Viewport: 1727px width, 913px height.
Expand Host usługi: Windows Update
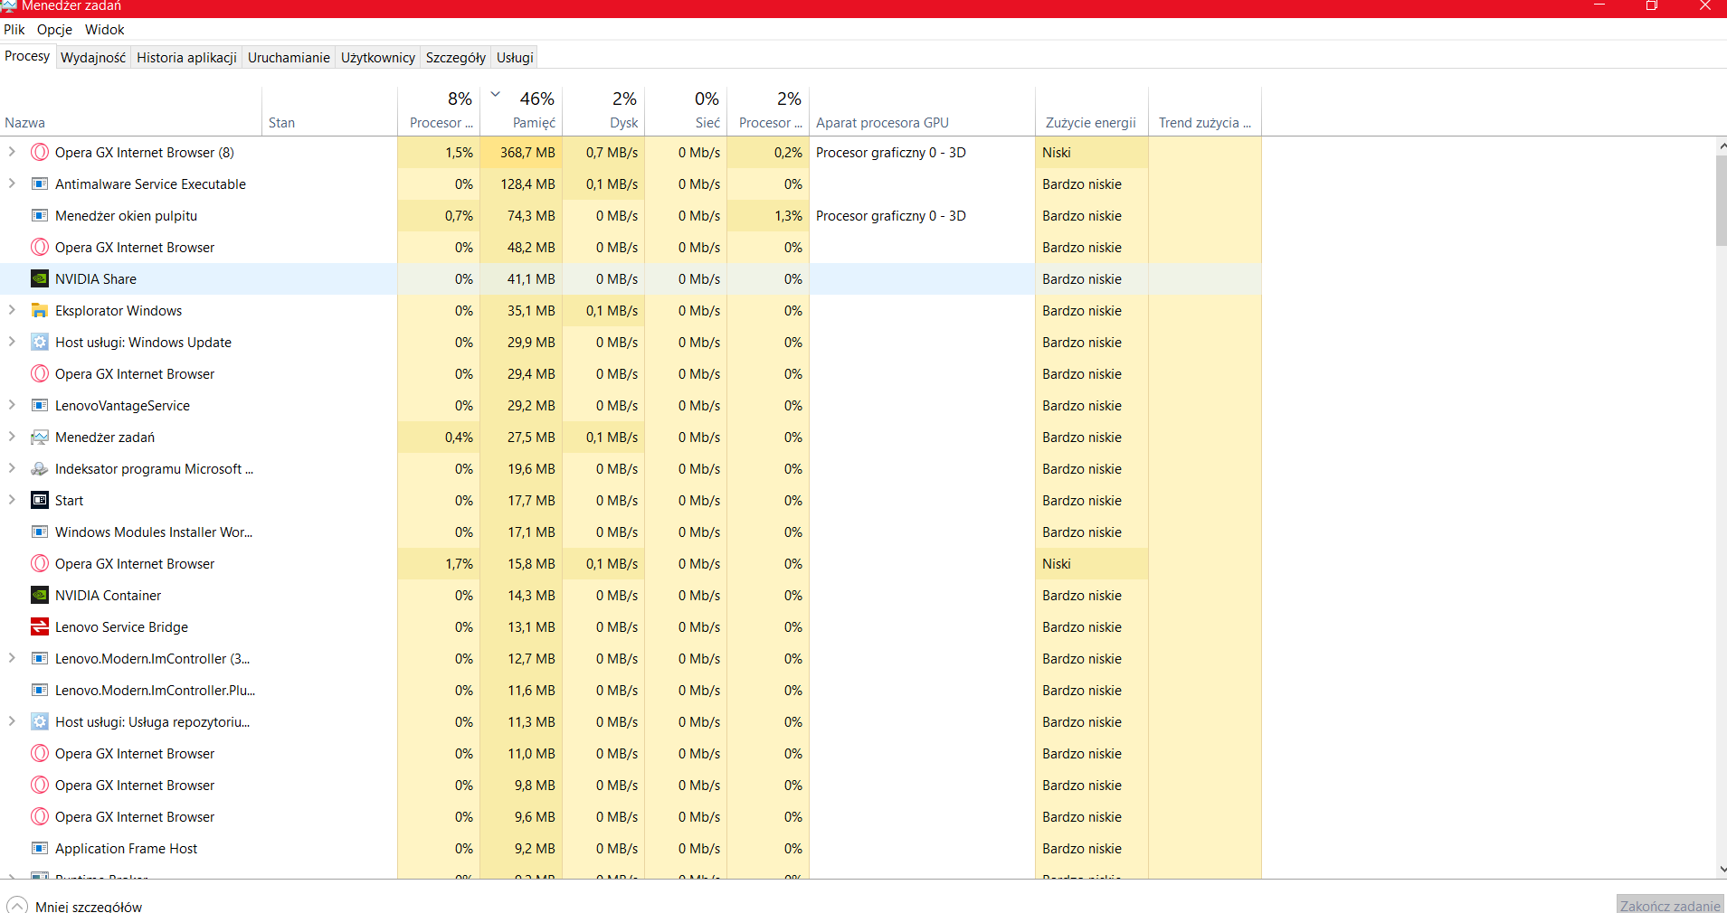coord(12,342)
